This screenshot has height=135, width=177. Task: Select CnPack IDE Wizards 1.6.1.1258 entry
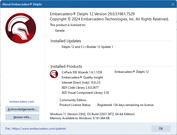click(82, 72)
